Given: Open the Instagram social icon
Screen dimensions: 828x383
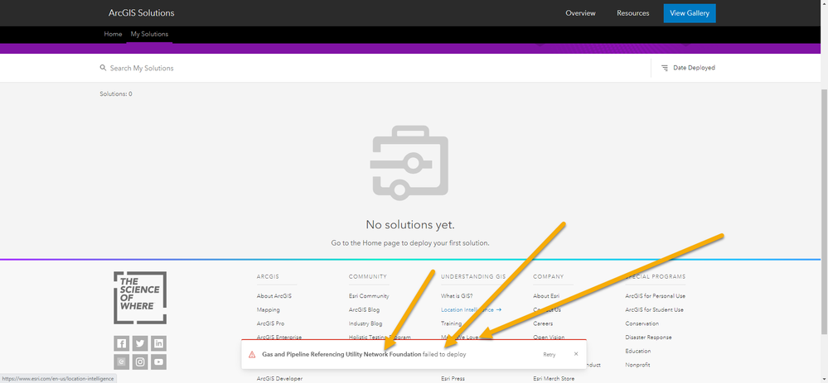Looking at the screenshot, I should pos(140,362).
